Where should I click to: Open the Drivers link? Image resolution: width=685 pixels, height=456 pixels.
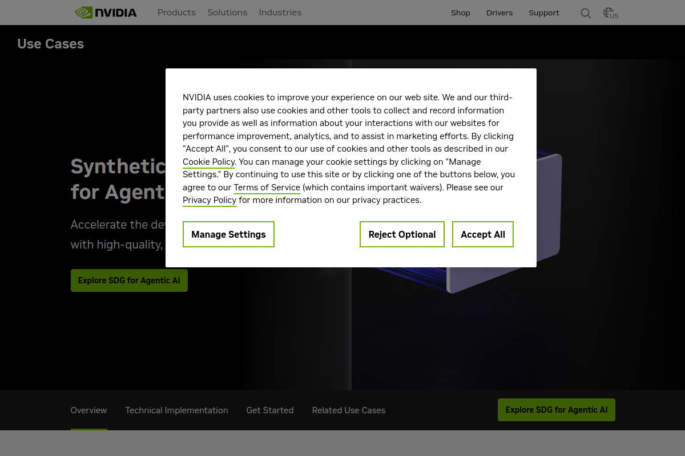click(499, 13)
